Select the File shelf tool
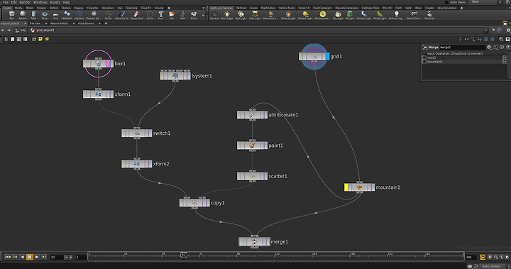Screen dimensions: 511x269 coord(172,15)
